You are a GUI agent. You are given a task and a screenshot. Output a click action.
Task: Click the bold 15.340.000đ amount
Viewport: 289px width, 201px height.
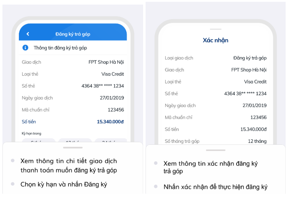[110, 122]
